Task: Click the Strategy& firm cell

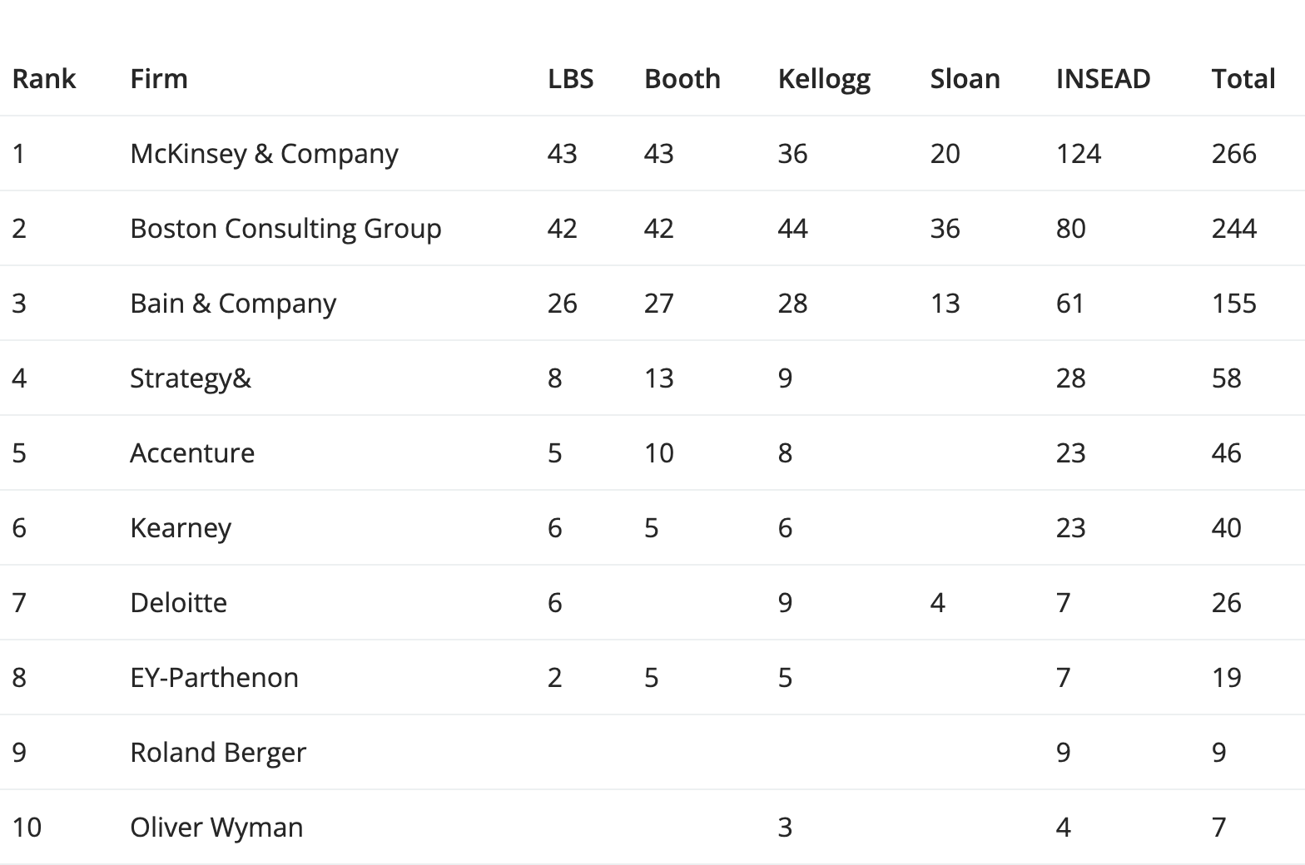Action: click(191, 378)
